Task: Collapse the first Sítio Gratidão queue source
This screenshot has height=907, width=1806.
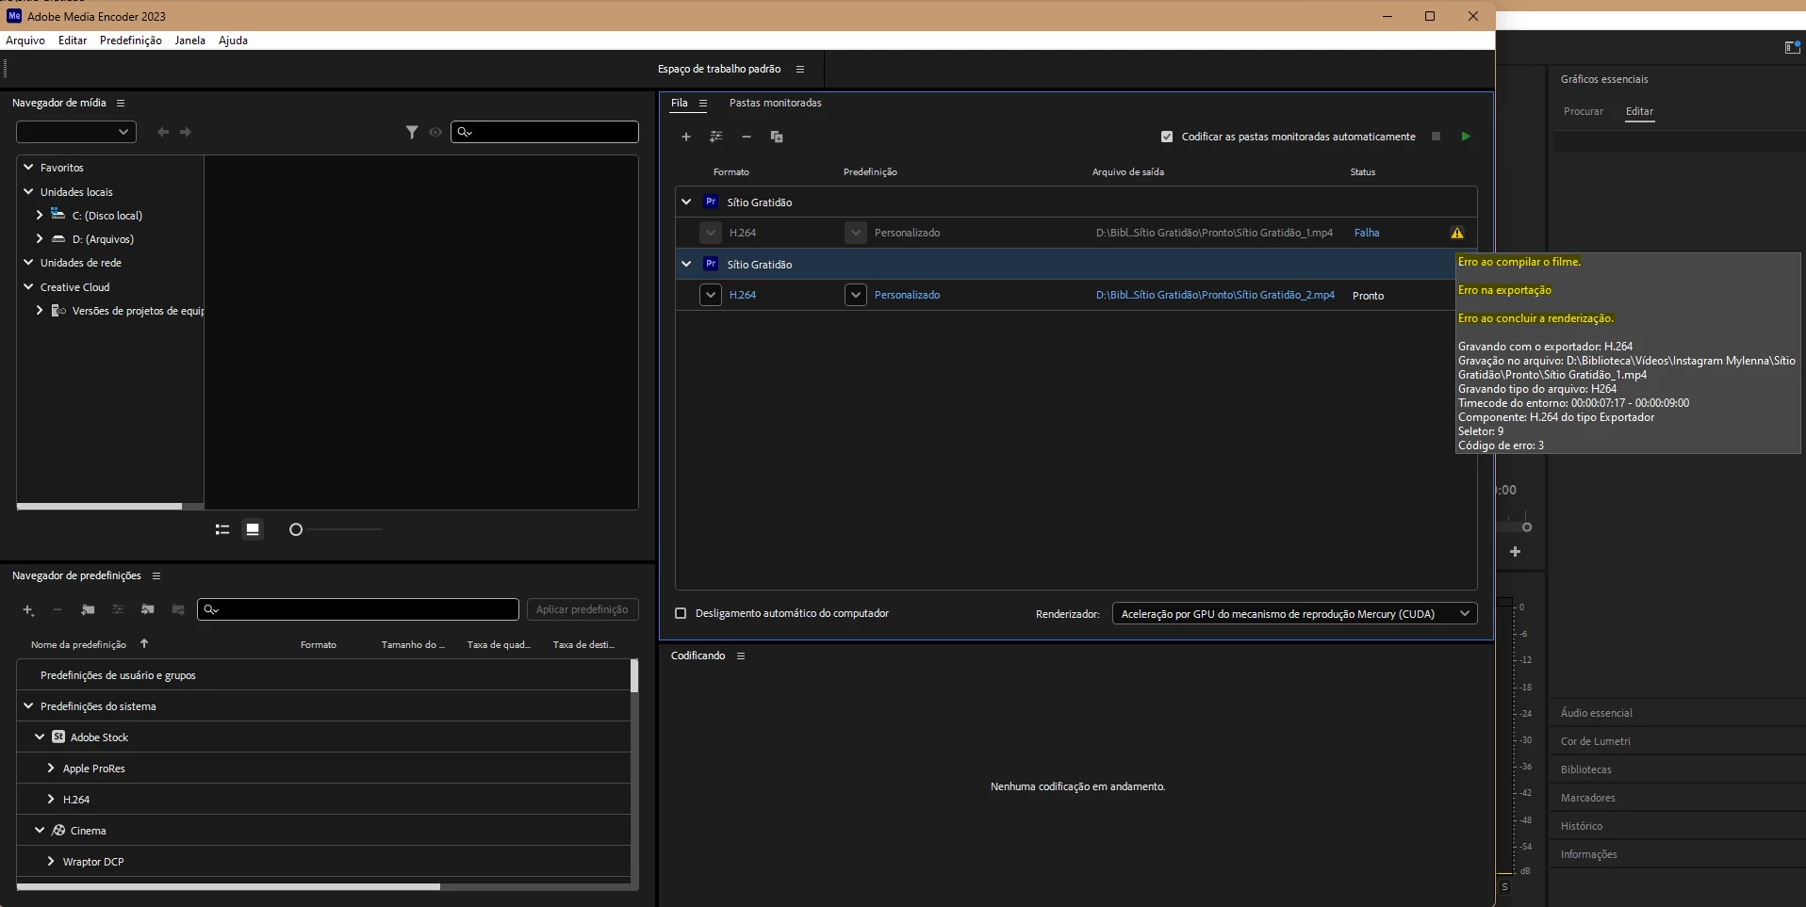Action: (686, 202)
